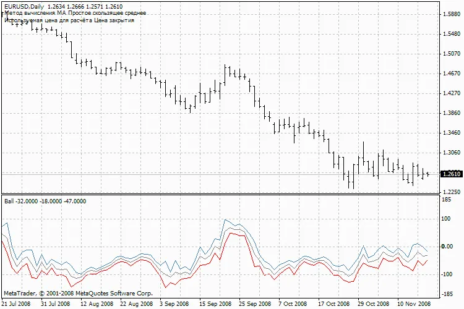Image resolution: width=464 pixels, height=309 pixels.
Task: Click the 1.2250 price axis label
Action: 451,192
